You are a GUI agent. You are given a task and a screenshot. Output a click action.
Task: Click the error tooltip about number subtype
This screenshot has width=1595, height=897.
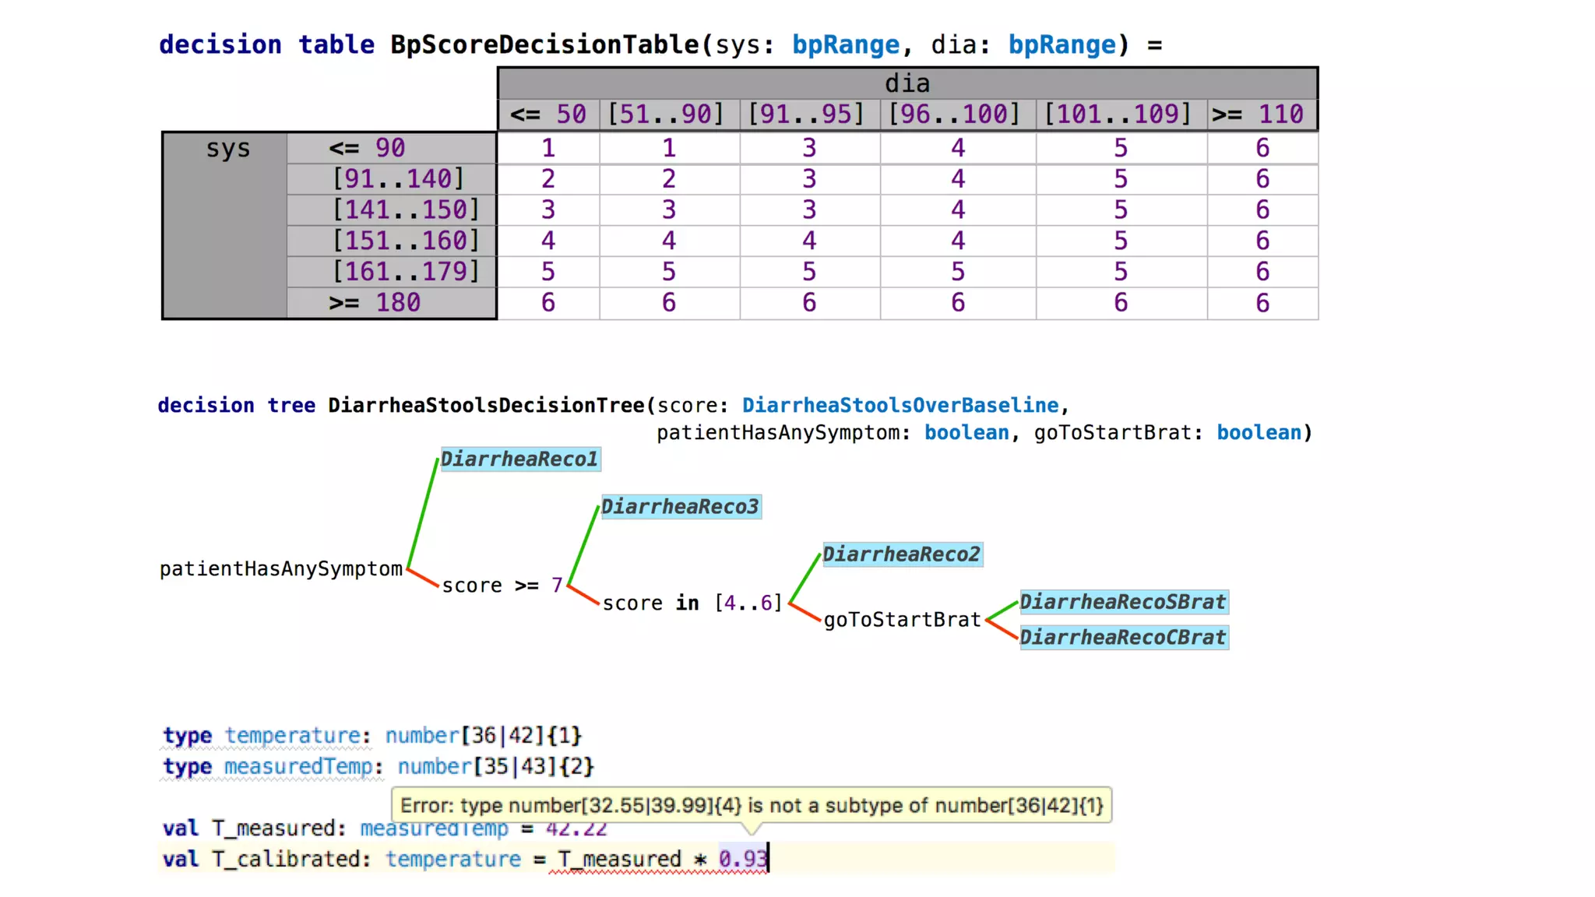pyautogui.click(x=752, y=805)
